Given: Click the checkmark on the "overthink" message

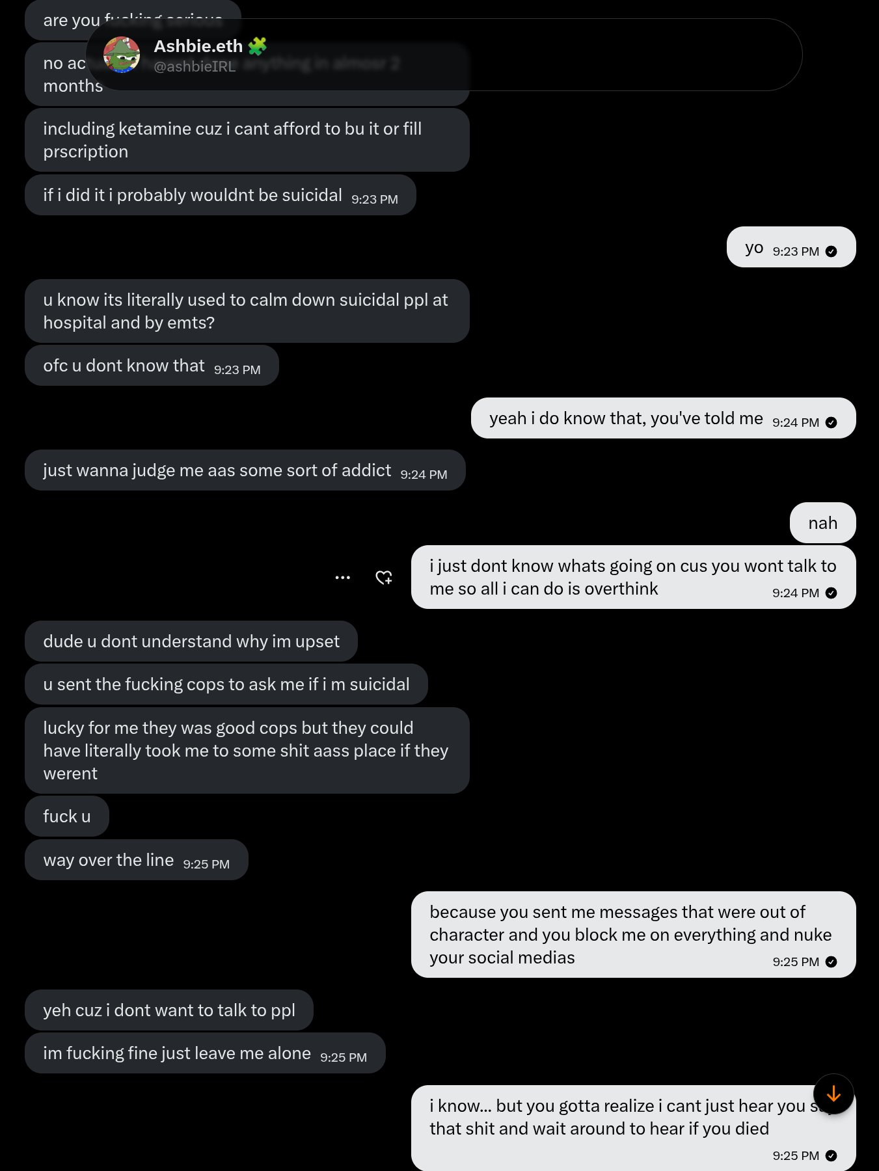Looking at the screenshot, I should [831, 593].
